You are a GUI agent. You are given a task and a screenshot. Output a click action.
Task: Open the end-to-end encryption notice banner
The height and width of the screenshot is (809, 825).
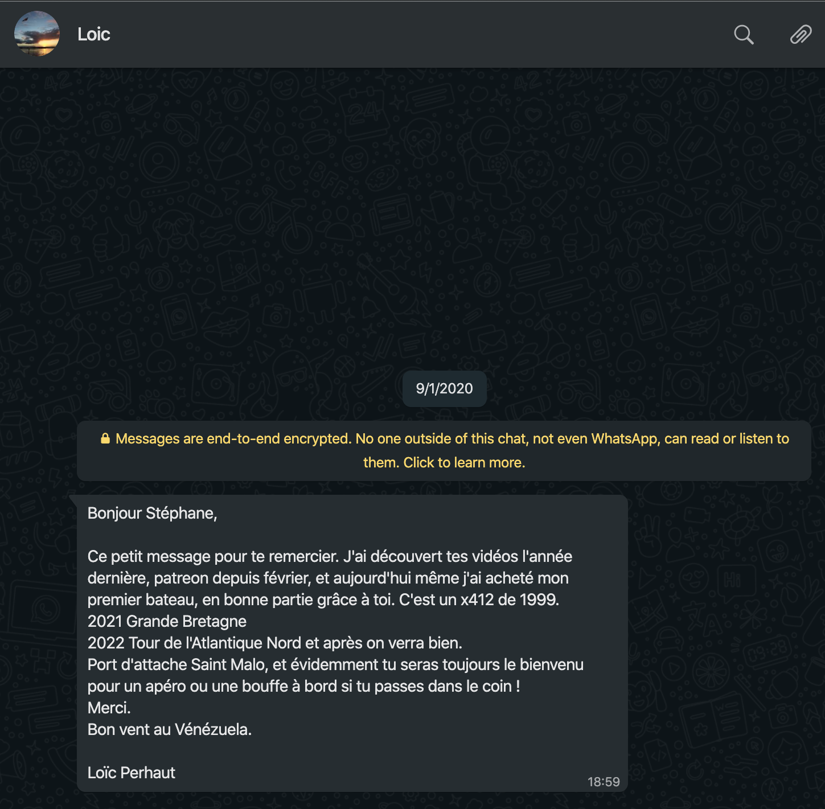click(x=444, y=450)
